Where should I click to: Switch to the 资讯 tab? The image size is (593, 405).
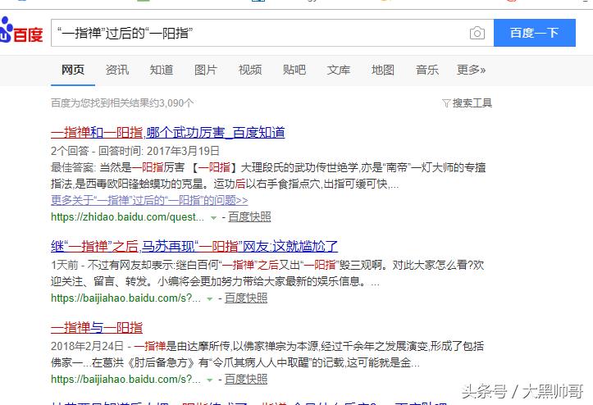[x=117, y=70]
